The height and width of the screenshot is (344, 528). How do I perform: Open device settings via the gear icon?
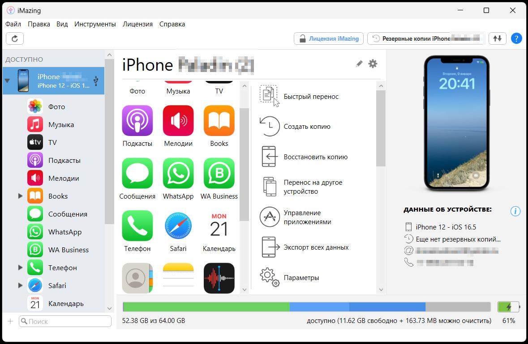(x=373, y=64)
